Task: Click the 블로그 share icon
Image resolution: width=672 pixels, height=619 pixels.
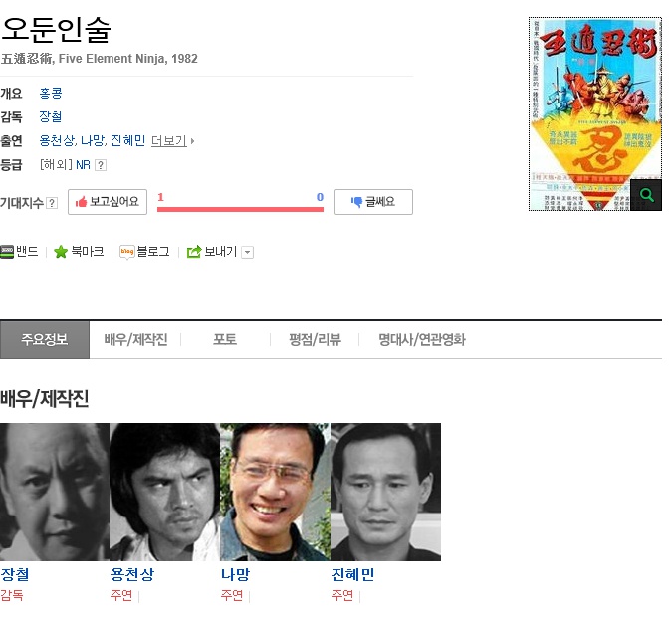Action: click(127, 252)
